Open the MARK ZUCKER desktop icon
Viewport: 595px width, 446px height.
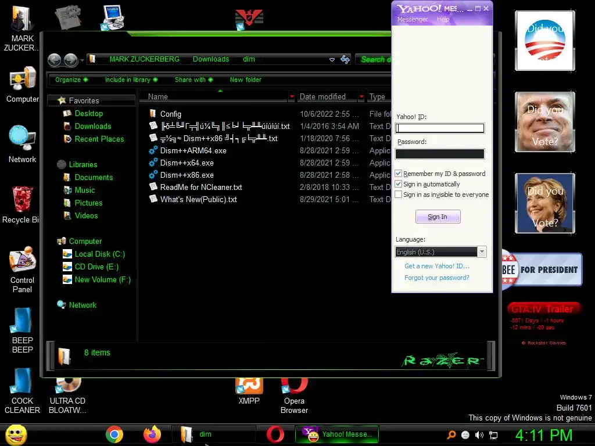click(21, 28)
